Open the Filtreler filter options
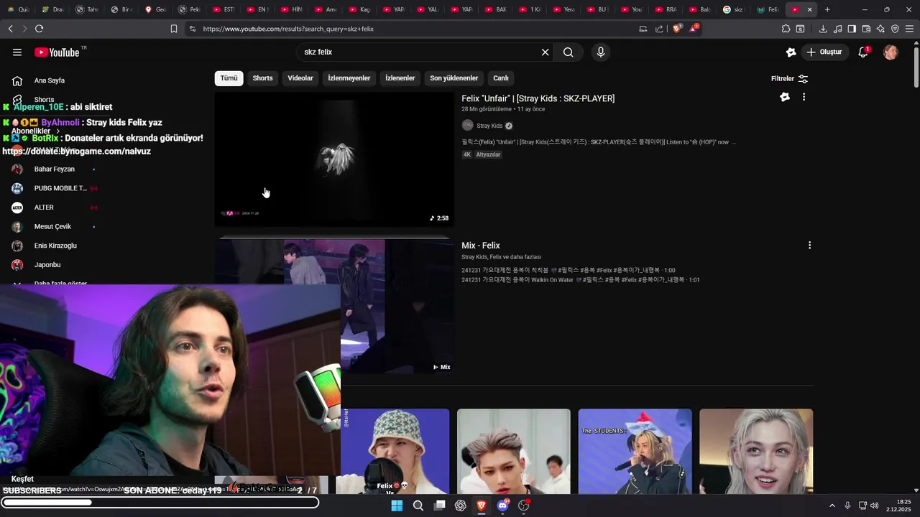This screenshot has height=517, width=920. (789, 78)
